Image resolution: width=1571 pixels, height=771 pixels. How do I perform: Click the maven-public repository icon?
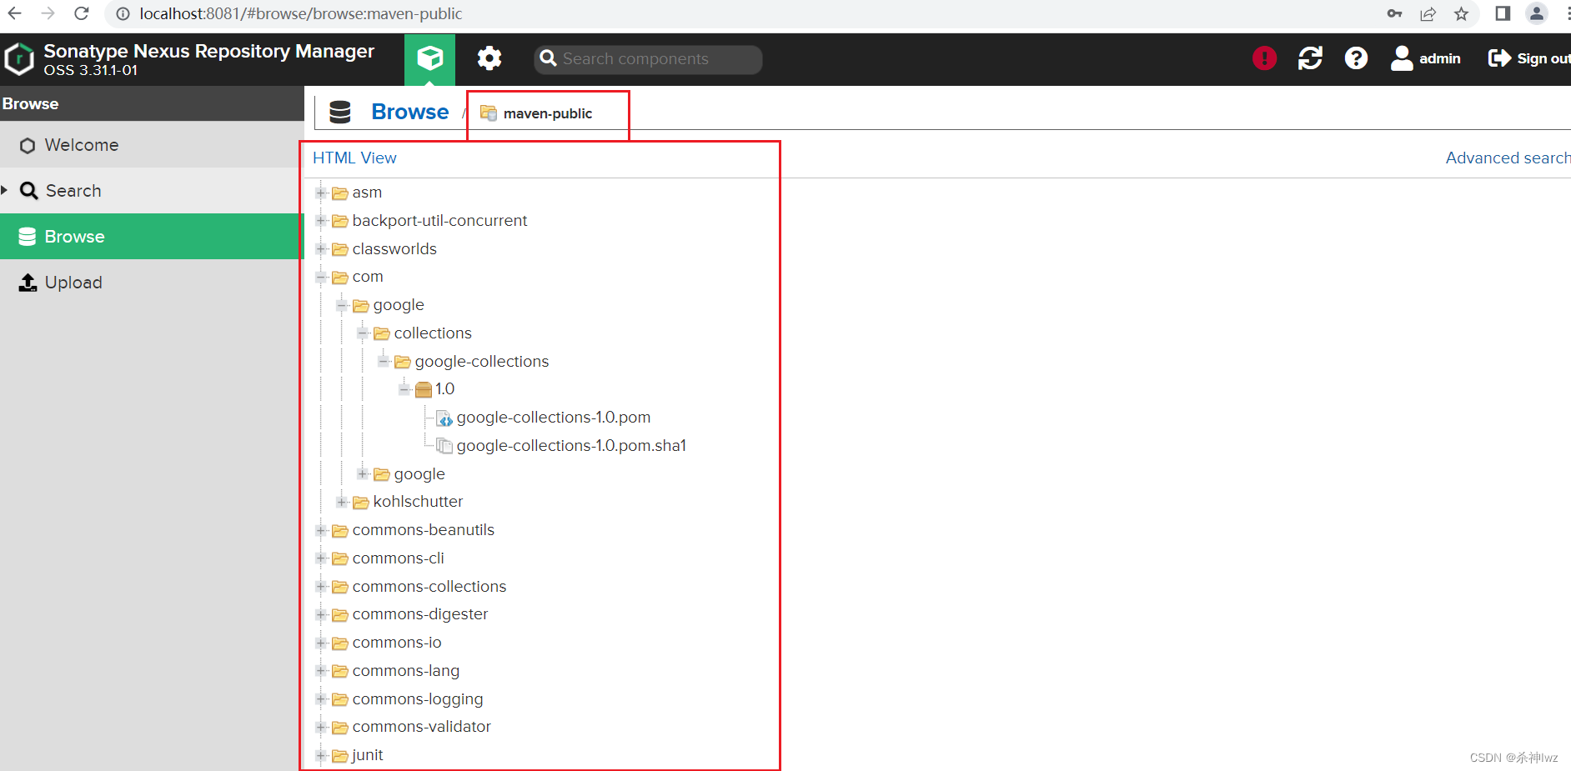[x=489, y=113]
